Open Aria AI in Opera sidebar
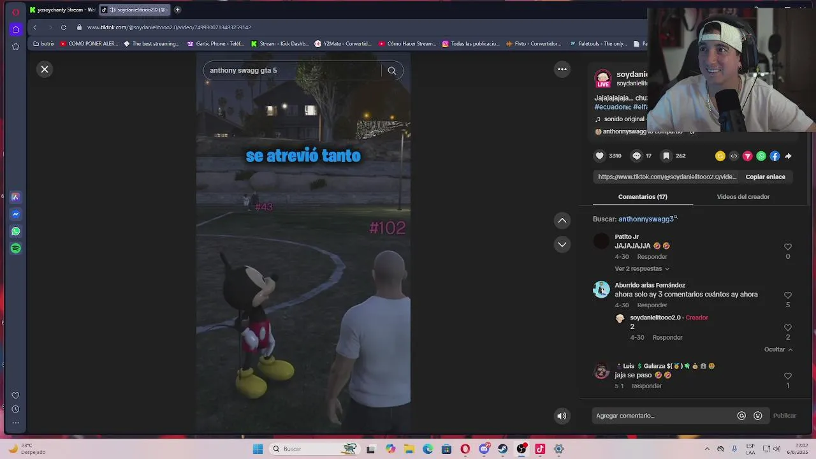The height and width of the screenshot is (459, 816). click(x=15, y=197)
